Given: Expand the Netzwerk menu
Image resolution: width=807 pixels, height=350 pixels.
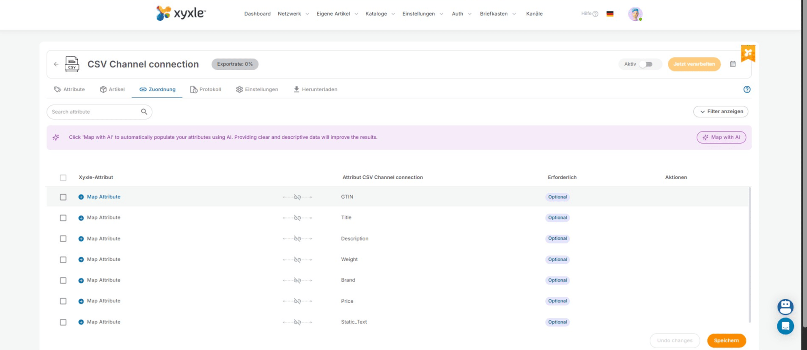Looking at the screenshot, I should [294, 14].
